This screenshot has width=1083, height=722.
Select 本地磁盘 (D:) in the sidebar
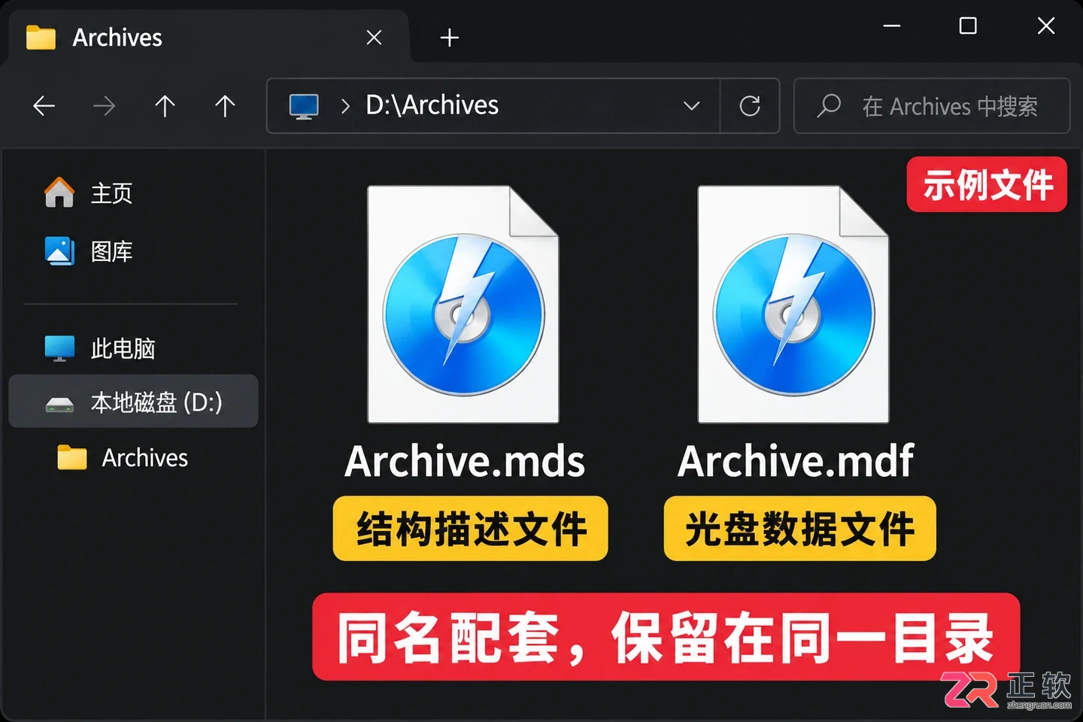click(x=134, y=402)
